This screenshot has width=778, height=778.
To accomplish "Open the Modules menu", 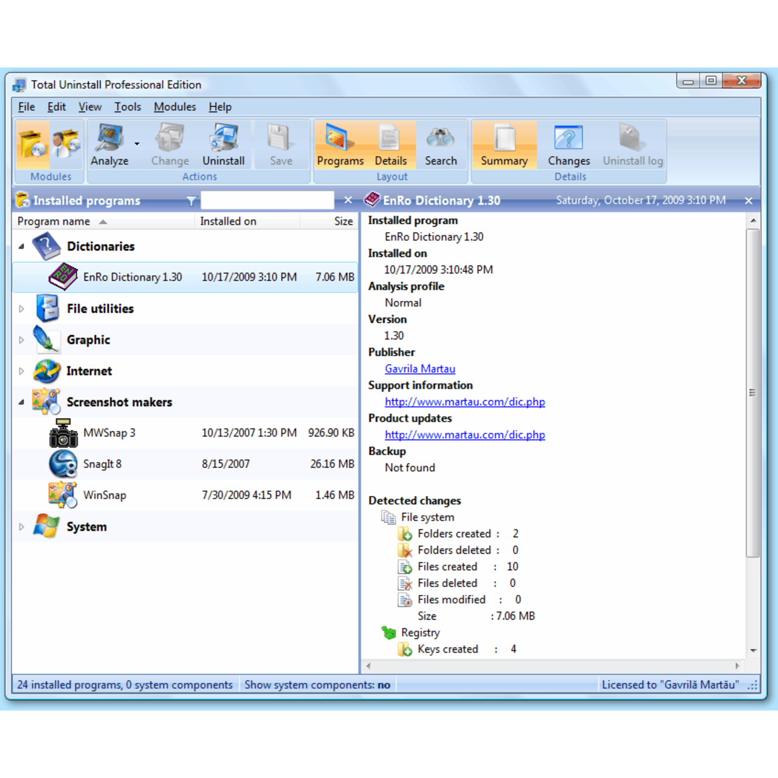I will (174, 107).
